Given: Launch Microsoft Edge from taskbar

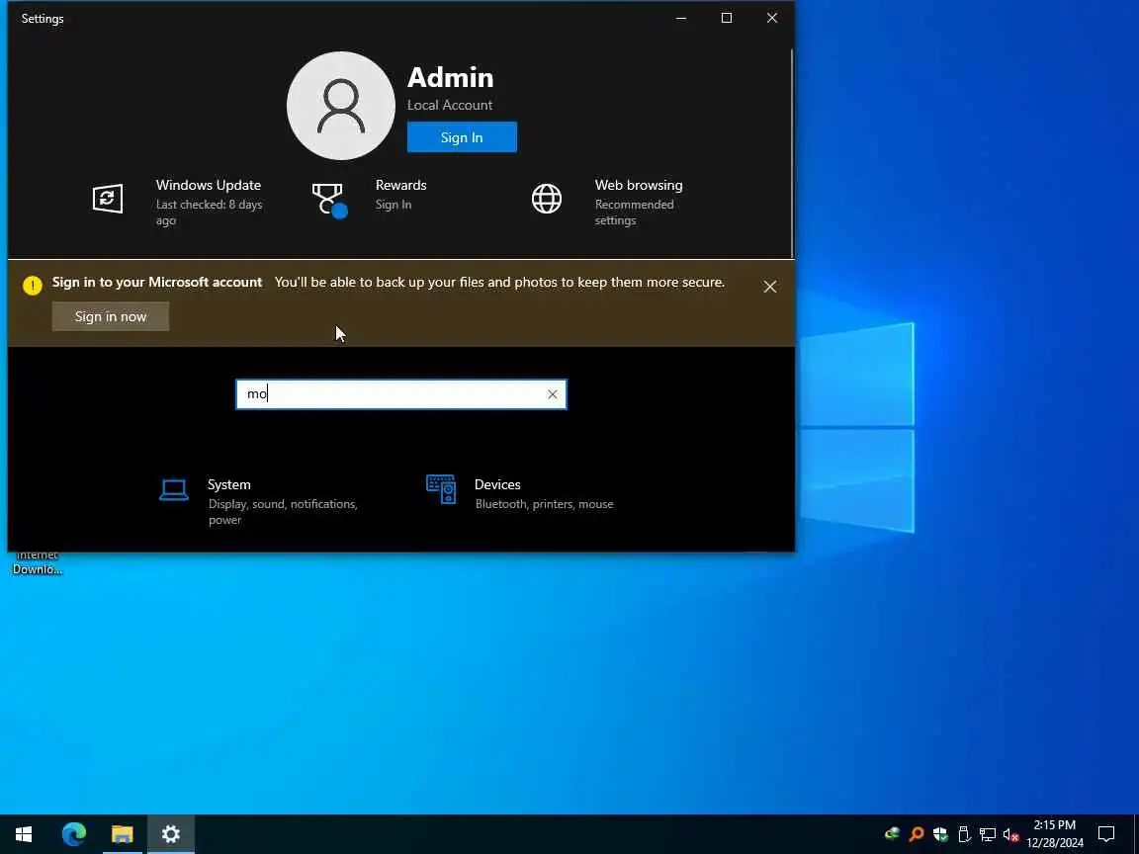Looking at the screenshot, I should point(74,834).
